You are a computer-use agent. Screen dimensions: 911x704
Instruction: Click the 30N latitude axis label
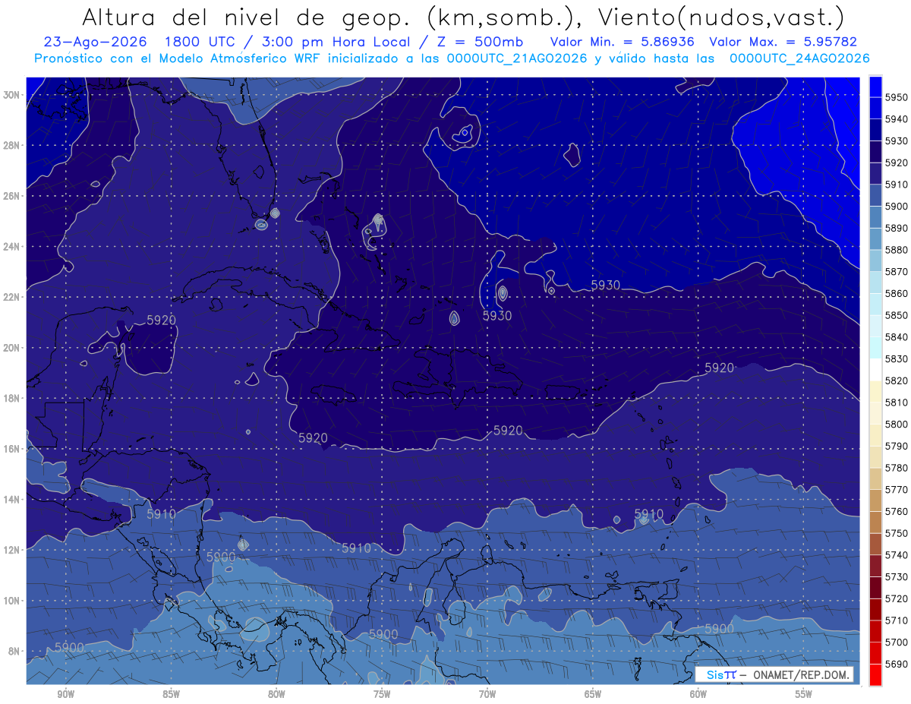pos(13,95)
